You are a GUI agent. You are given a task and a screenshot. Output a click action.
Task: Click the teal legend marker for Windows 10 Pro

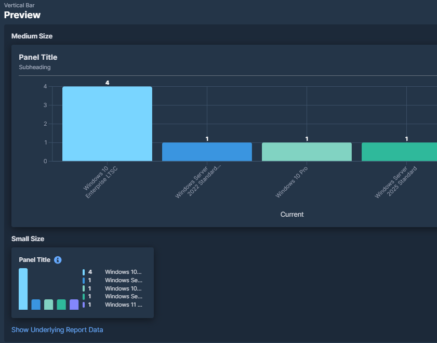[83, 288]
